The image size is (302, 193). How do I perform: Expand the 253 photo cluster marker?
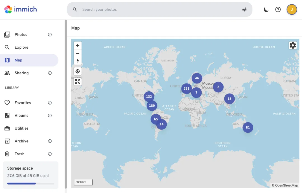point(187,89)
